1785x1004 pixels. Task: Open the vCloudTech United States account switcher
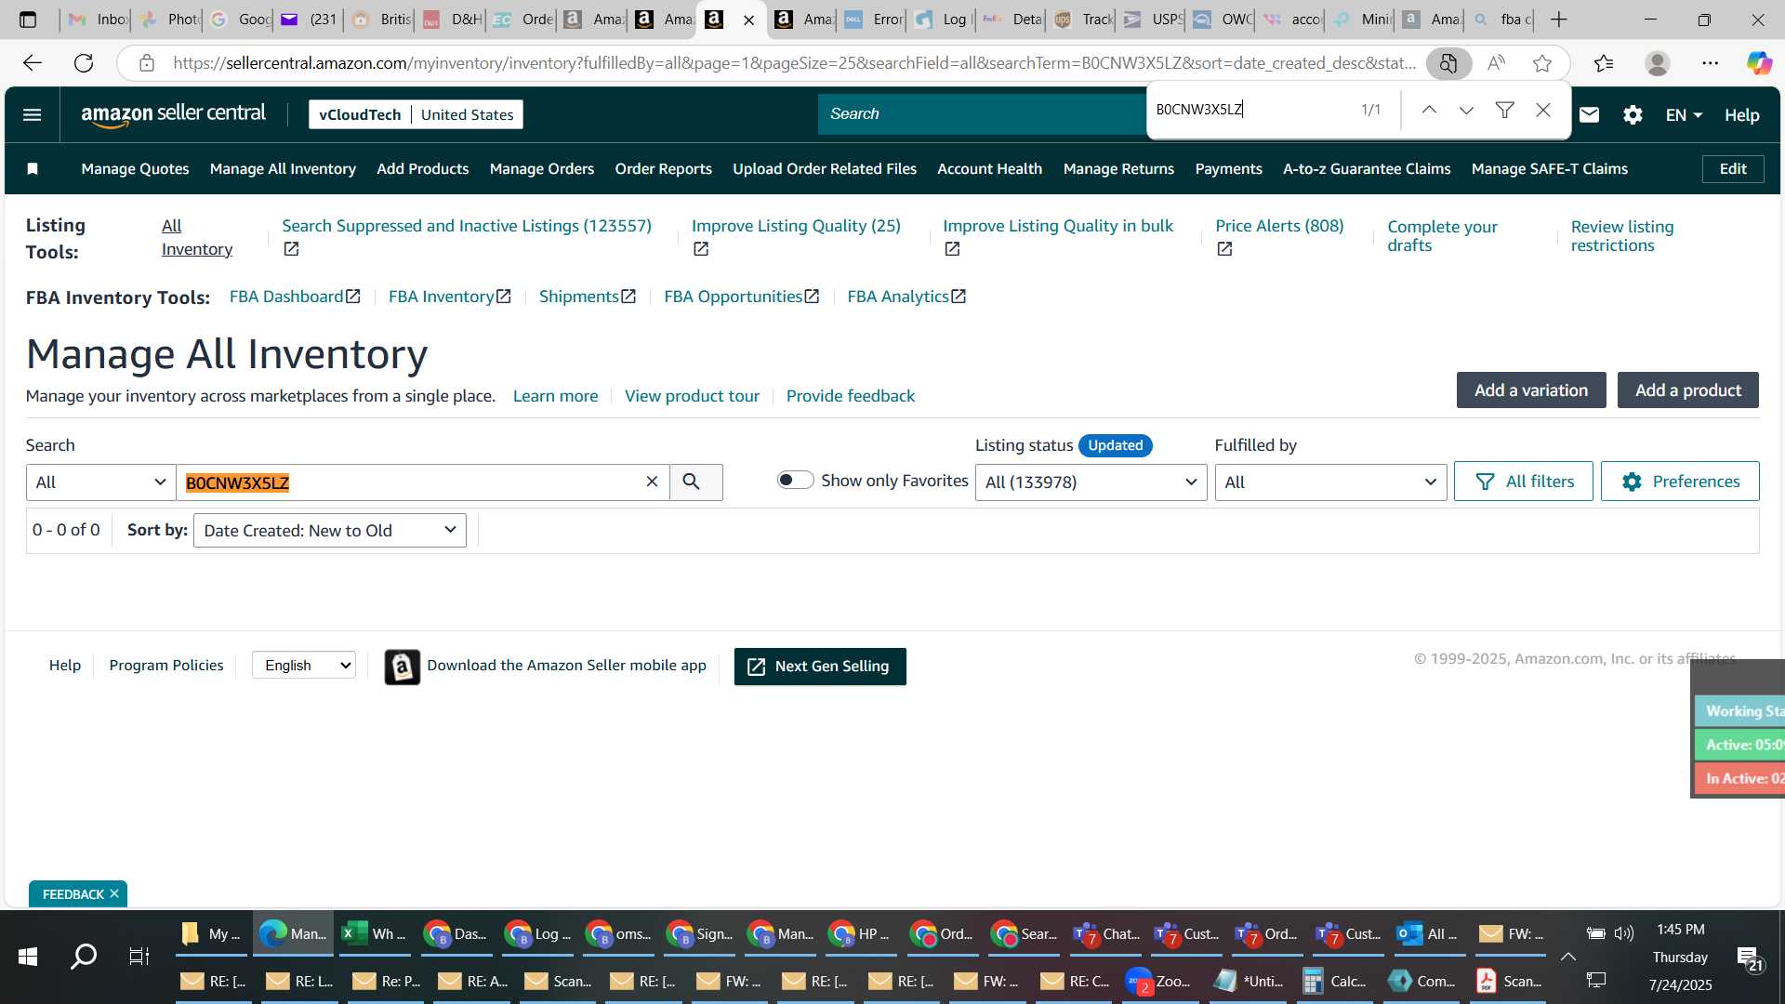416,114
